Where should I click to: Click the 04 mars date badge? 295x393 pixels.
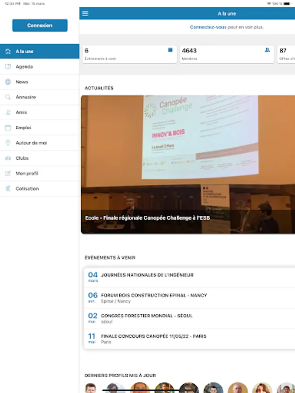93,277
